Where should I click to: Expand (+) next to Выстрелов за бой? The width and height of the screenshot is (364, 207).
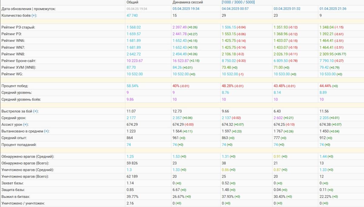coord(36,111)
